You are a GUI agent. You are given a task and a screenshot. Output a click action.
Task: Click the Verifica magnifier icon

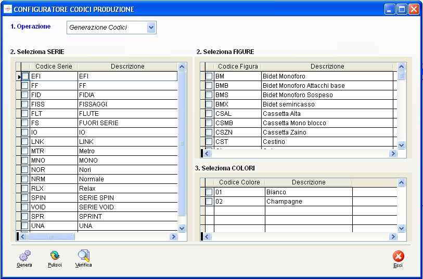pos(84,255)
